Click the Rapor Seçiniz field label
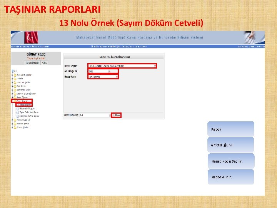The height and width of the screenshot is (208, 277). (x=71, y=66)
